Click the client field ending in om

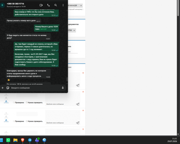(x=73, y=52)
